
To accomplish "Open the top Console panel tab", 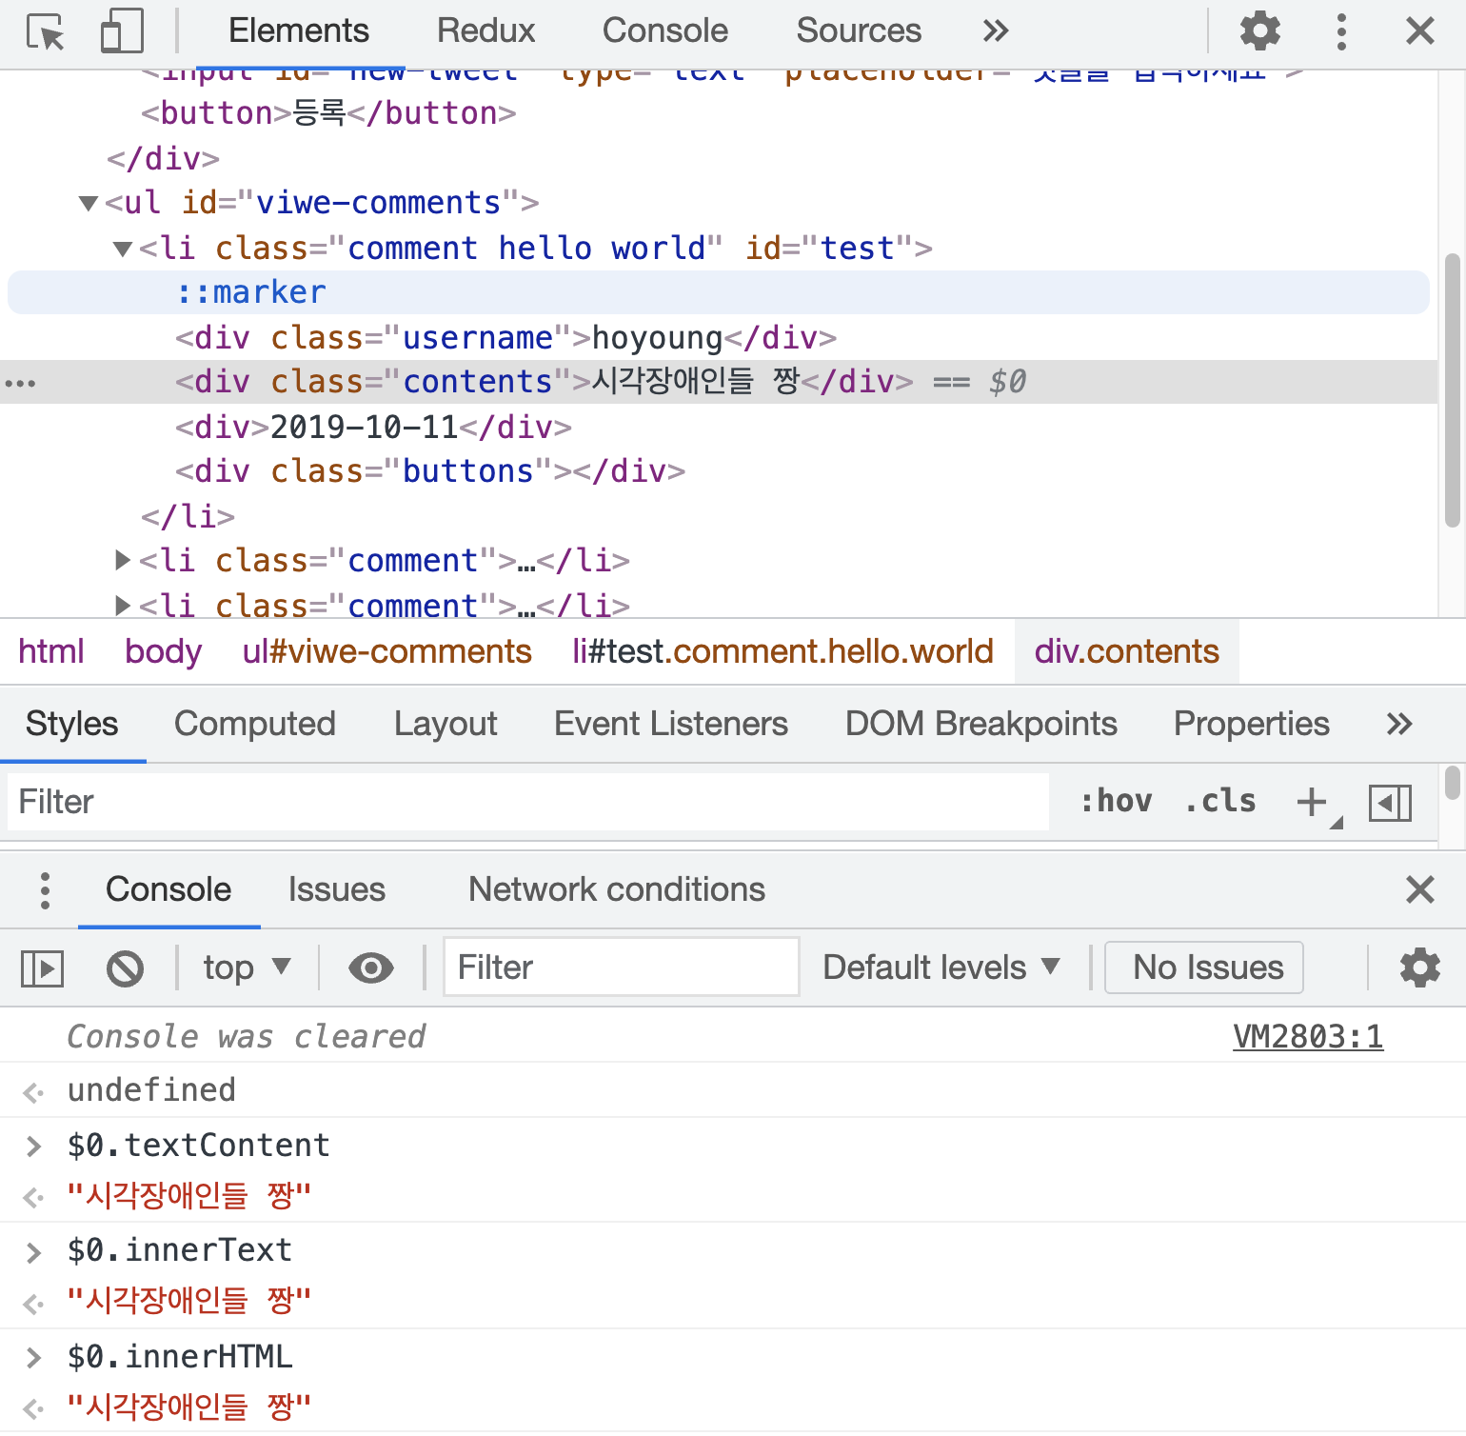I will [664, 31].
